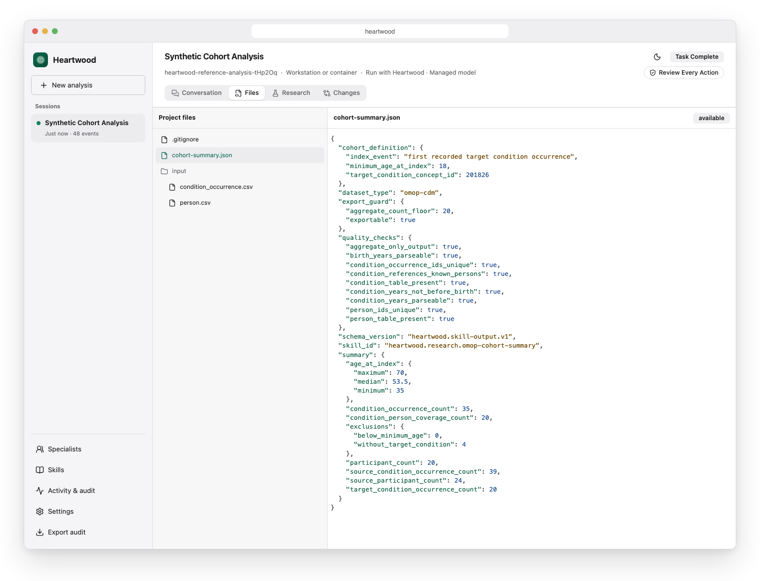
Task: Select .gitignore in project files
Action: (240, 139)
